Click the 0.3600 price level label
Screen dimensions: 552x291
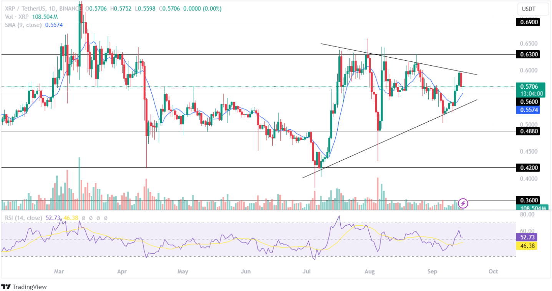point(528,200)
